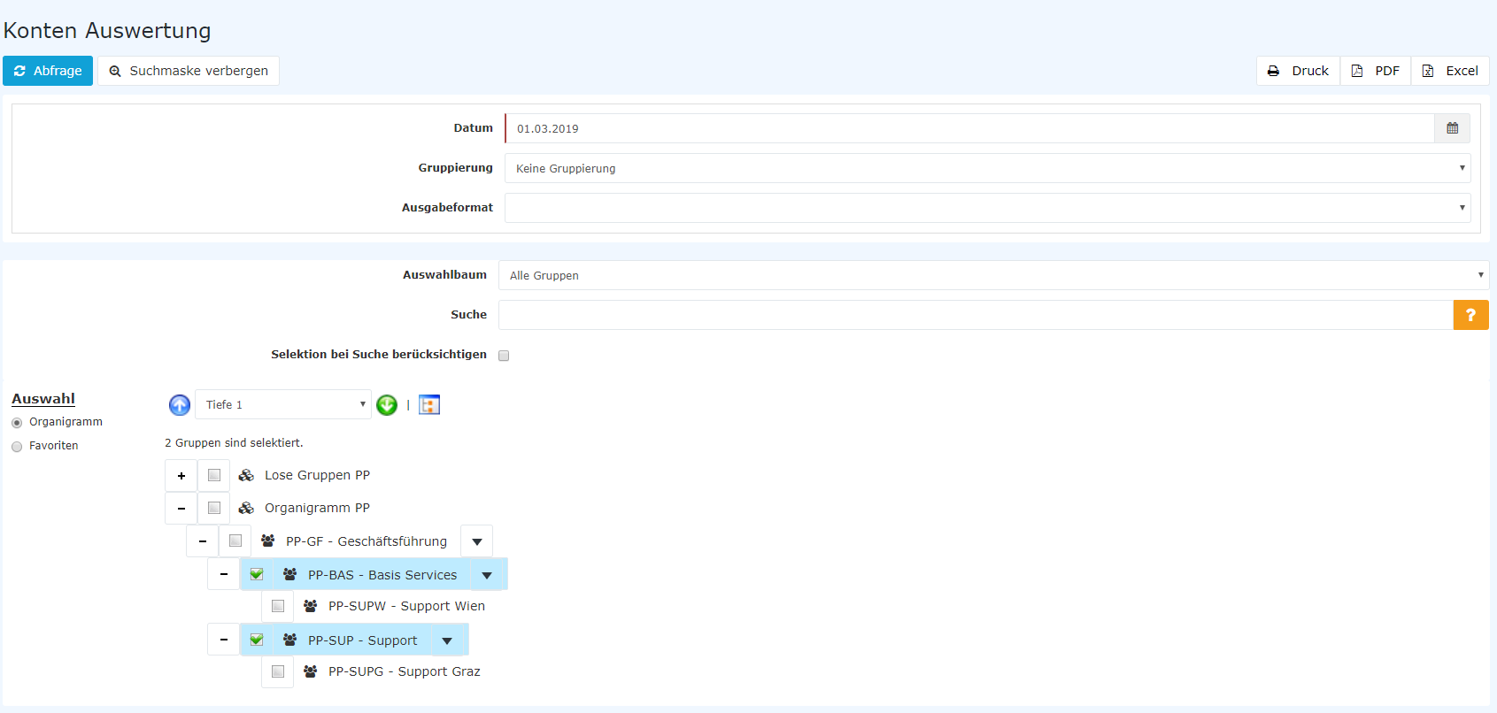Screen dimensions: 1497x713
Task: Click the Lose Gruppen PP group icon
Action: (246, 475)
